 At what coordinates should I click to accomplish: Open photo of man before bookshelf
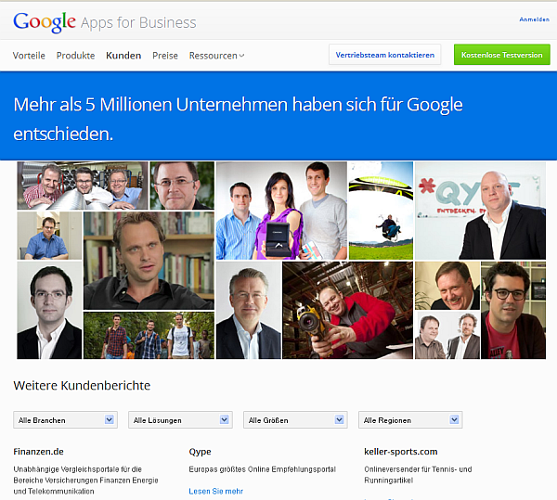click(x=149, y=261)
